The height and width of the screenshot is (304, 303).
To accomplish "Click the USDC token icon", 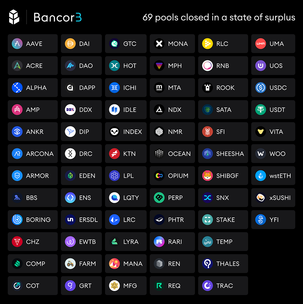I will (261, 88).
